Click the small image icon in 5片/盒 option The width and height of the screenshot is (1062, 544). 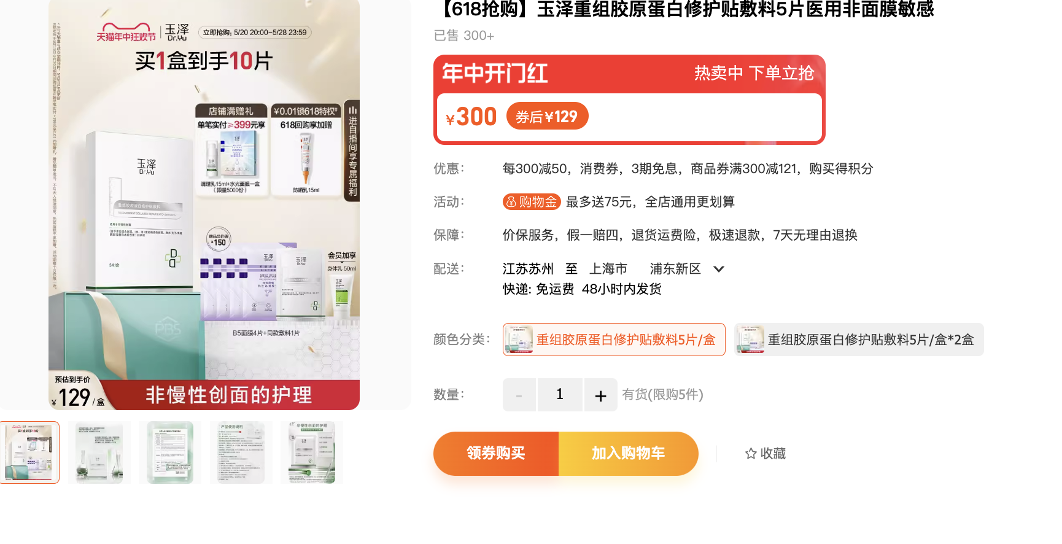point(519,340)
